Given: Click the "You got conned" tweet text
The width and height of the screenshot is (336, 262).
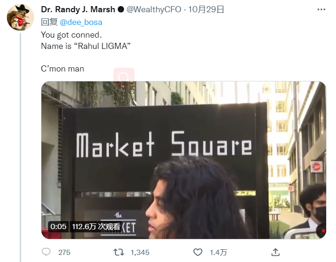Looking at the screenshot, I should point(72,35).
